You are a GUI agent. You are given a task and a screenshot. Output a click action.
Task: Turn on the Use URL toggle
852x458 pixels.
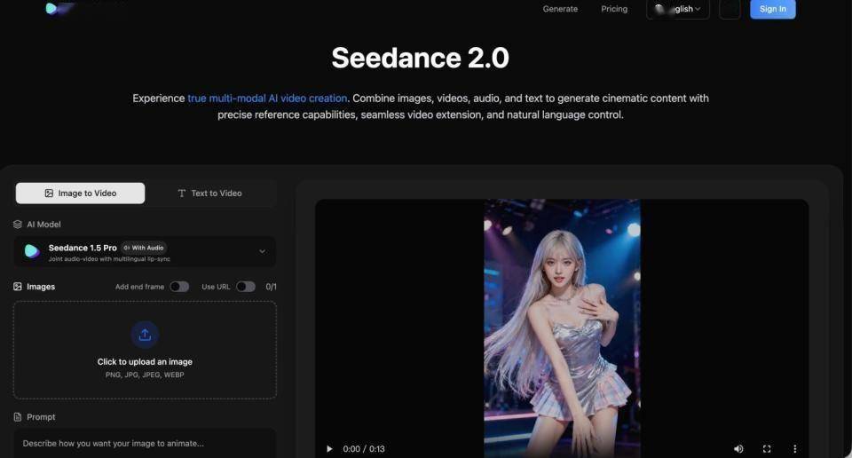tap(245, 287)
